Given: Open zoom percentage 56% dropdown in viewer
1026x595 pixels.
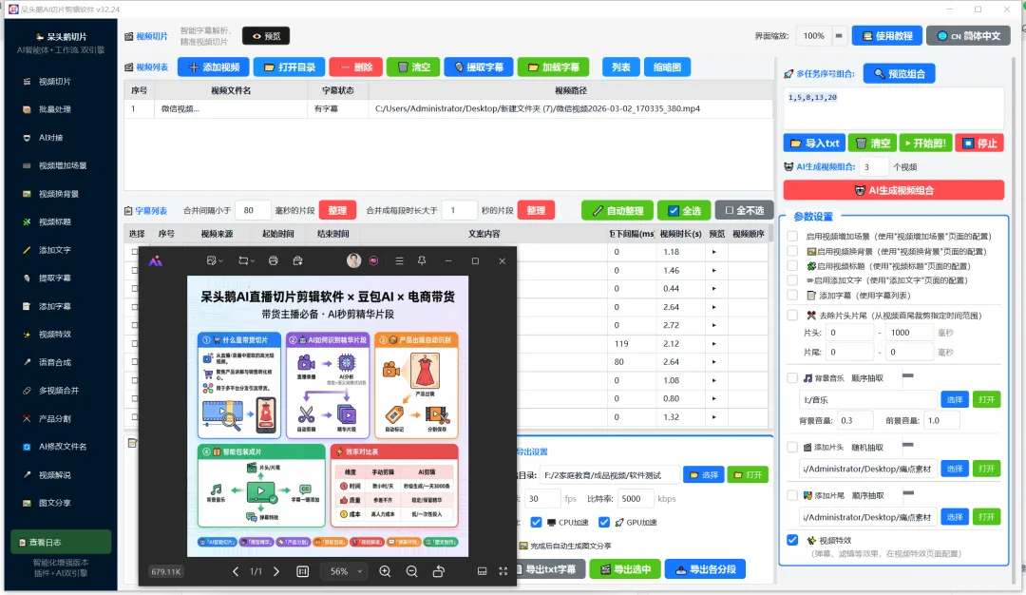Looking at the screenshot, I should click(345, 571).
